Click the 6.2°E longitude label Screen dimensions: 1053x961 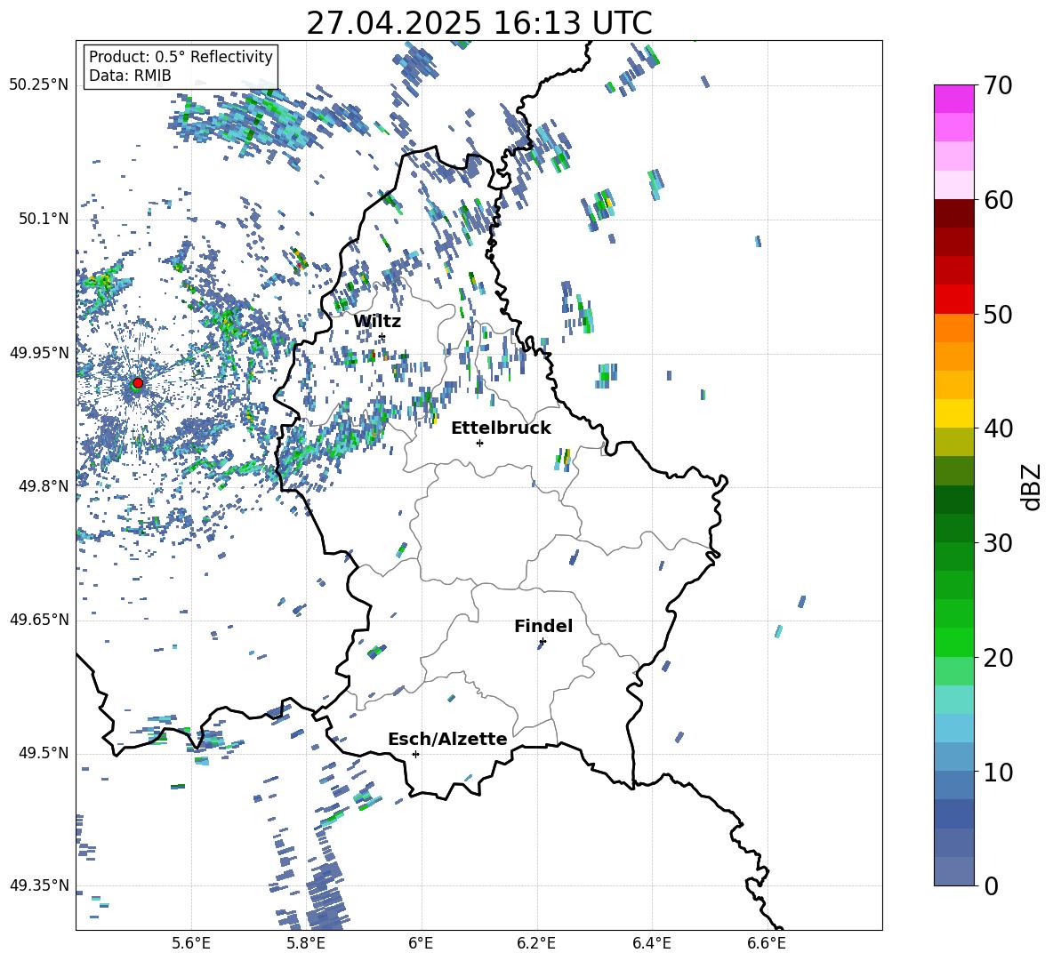pos(536,943)
